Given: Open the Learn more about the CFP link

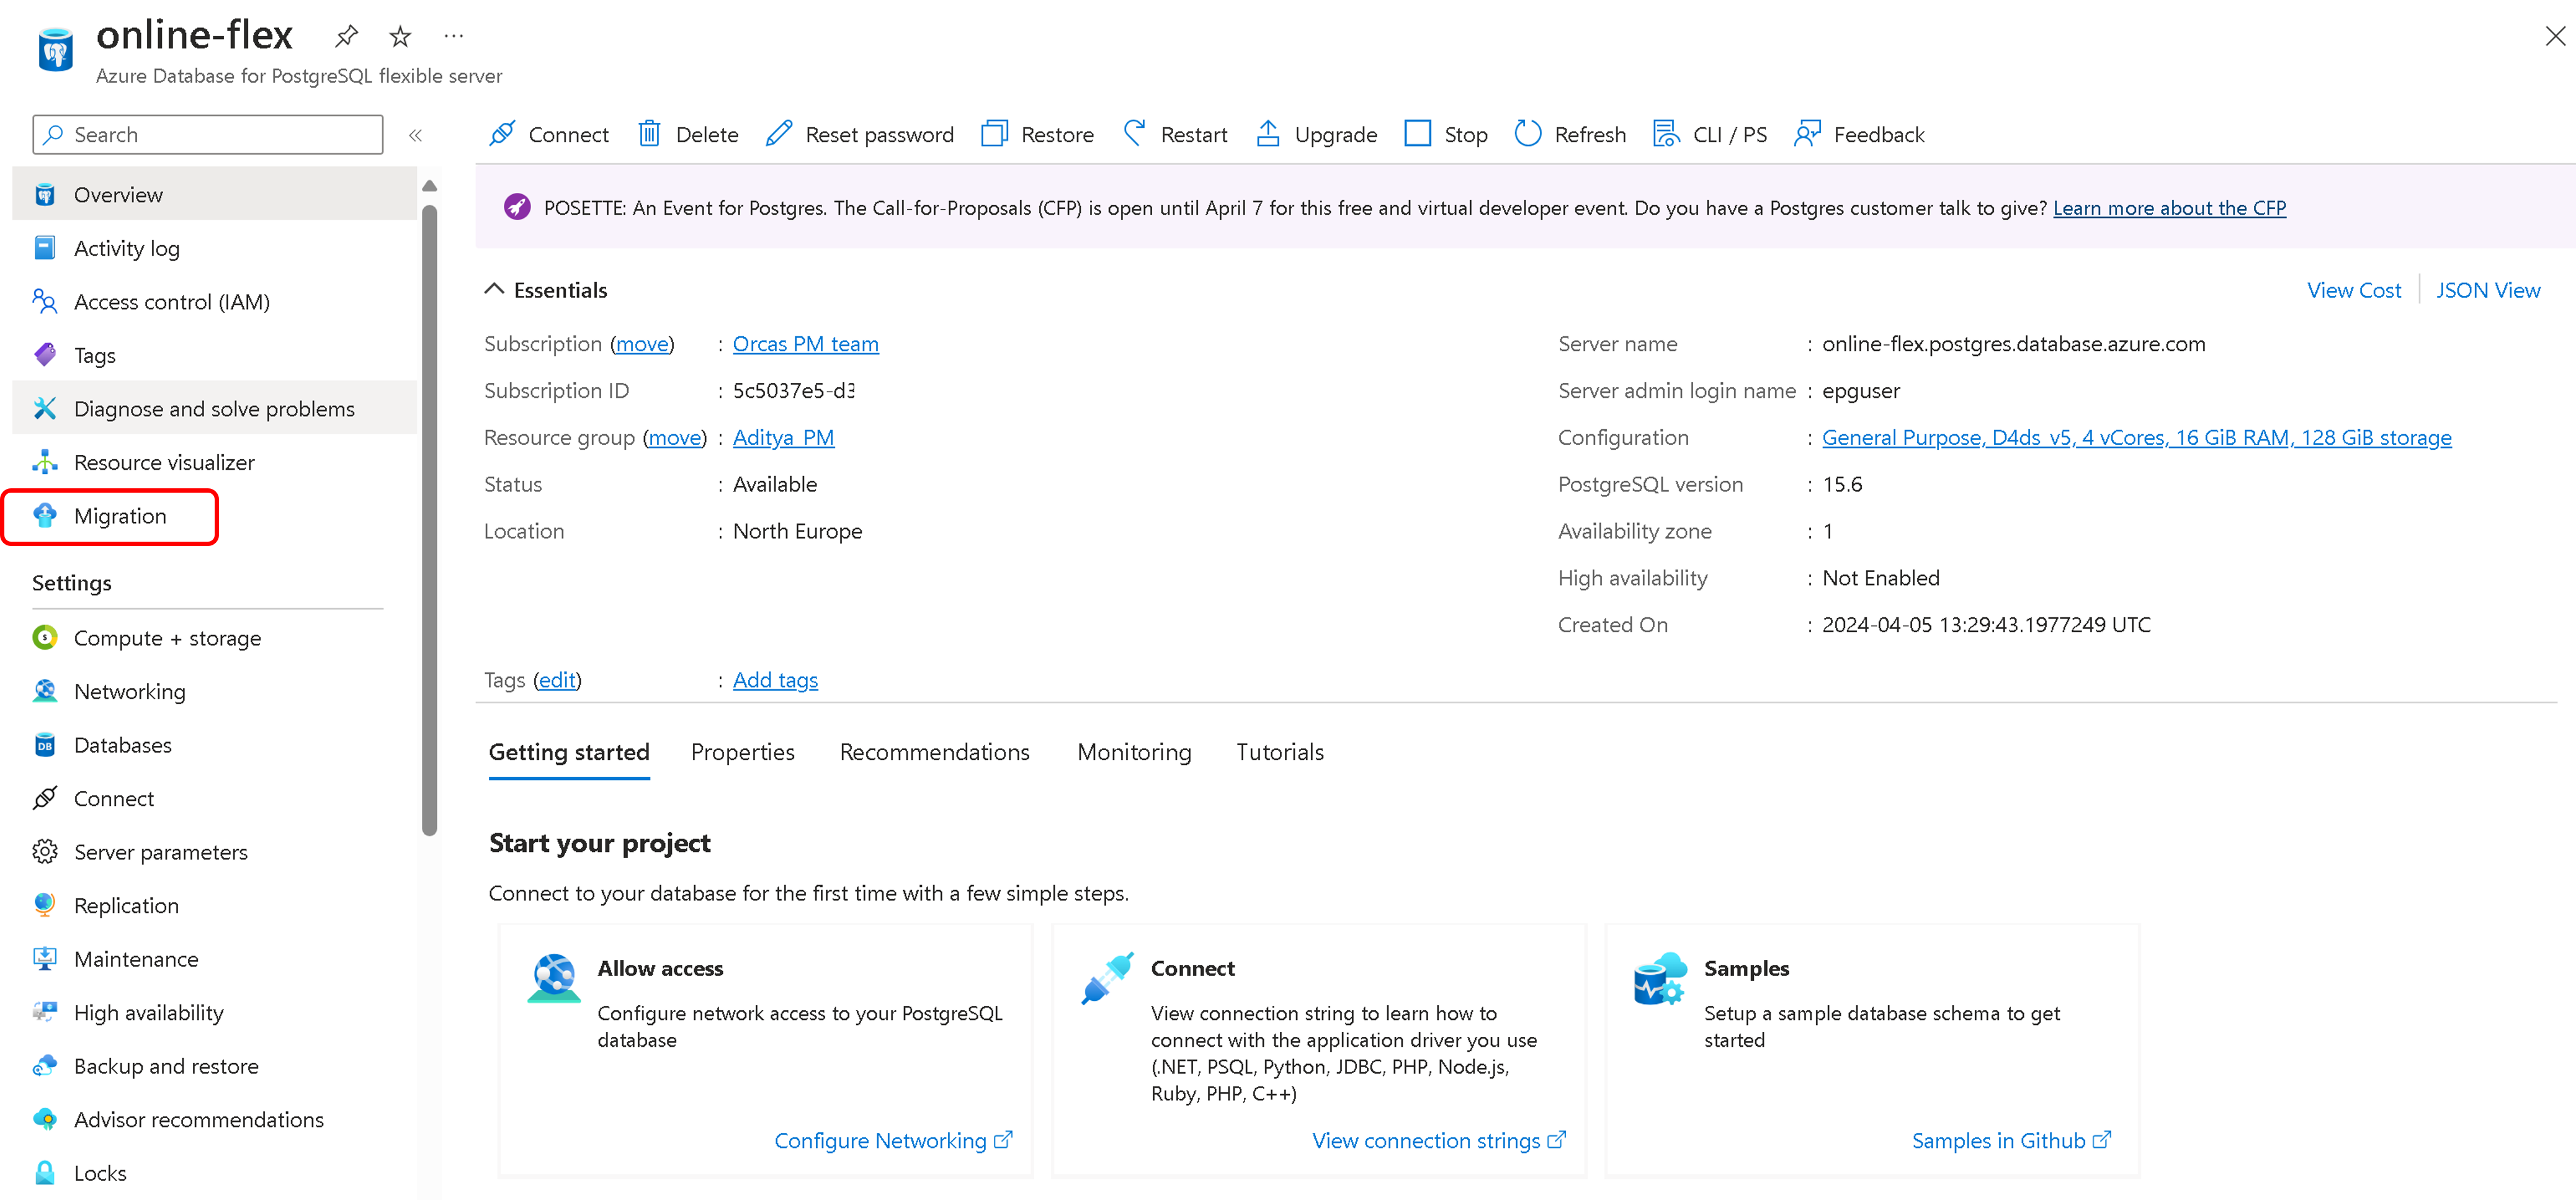Looking at the screenshot, I should pos(2169,208).
